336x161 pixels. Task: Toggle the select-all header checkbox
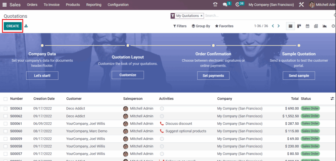tap(6, 99)
